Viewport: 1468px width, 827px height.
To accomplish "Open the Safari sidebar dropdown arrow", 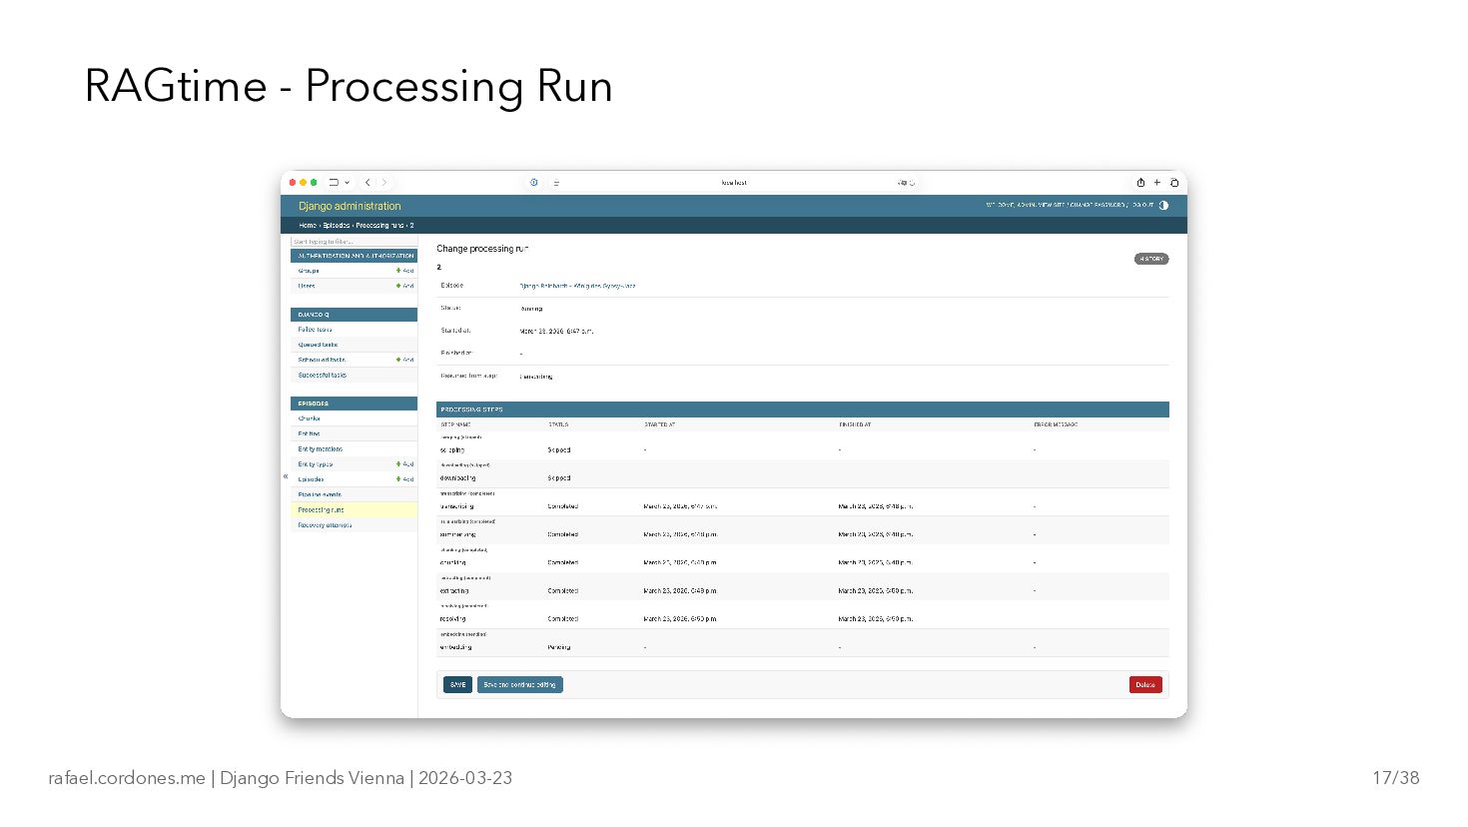I will (348, 183).
